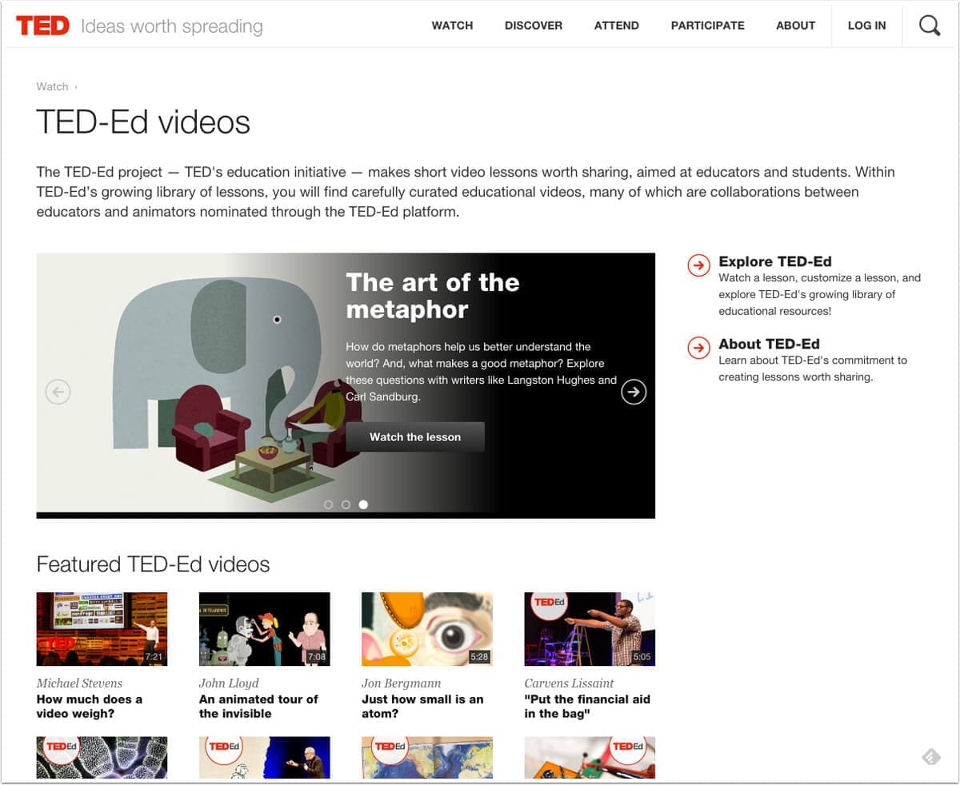This screenshot has width=960, height=785.
Task: Open the ABOUT menu
Action: [x=795, y=26]
